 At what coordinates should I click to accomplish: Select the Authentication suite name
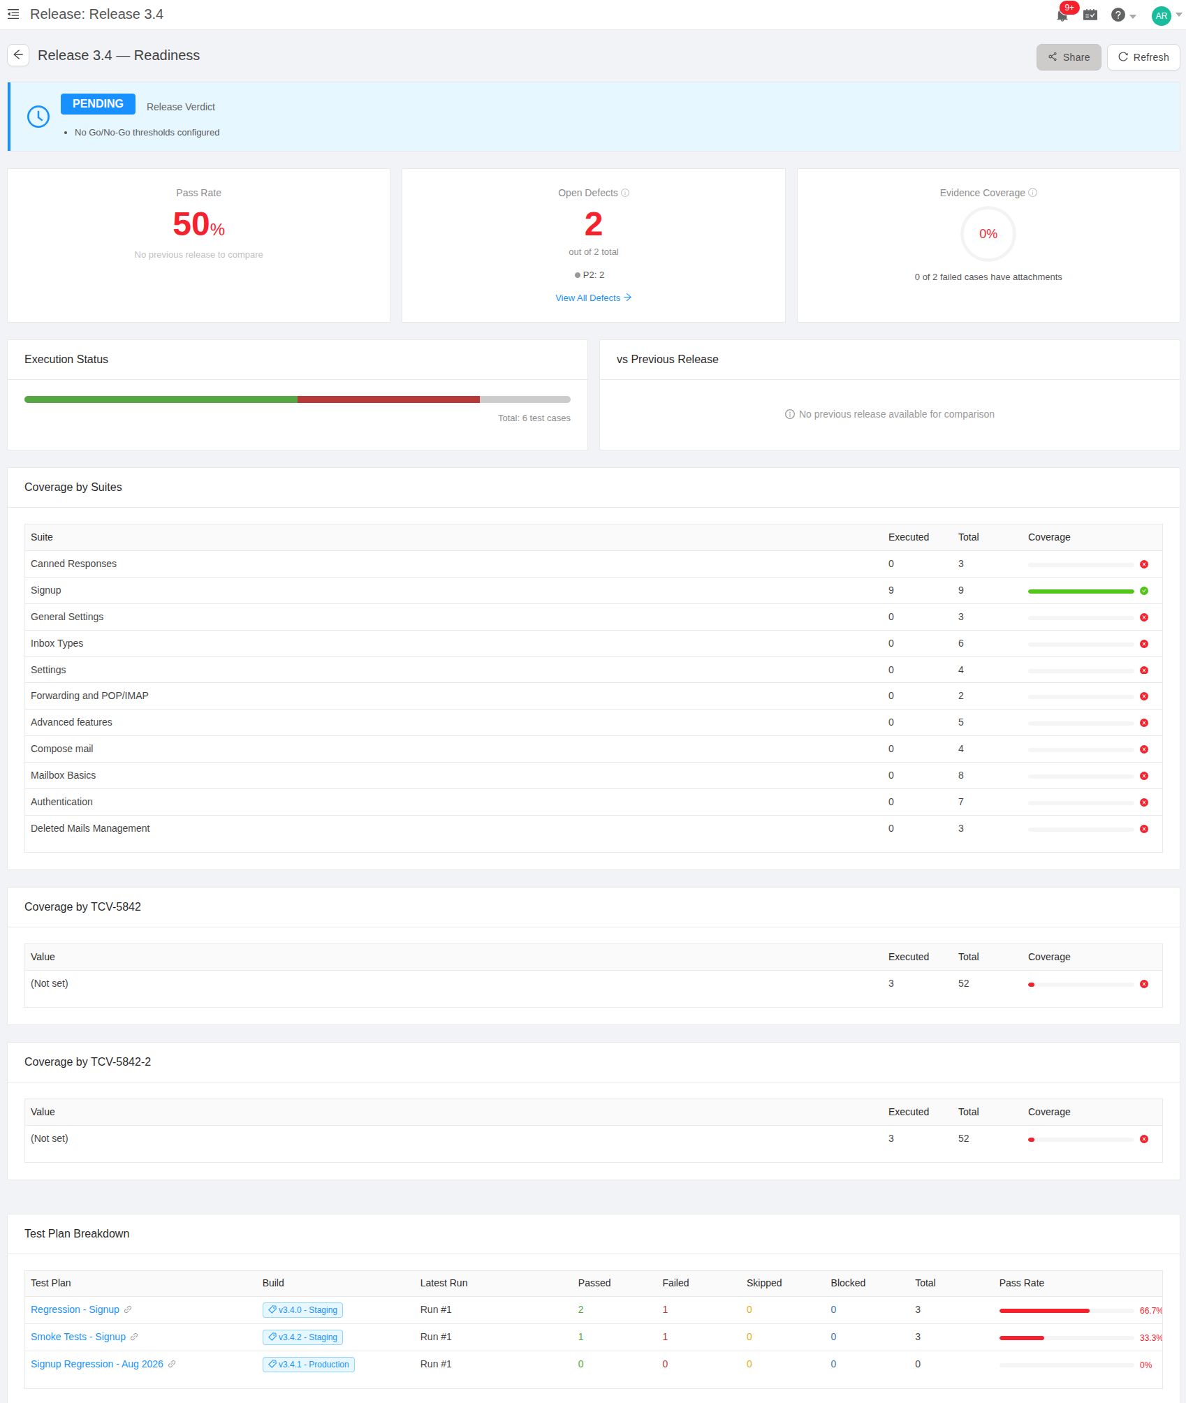[61, 802]
